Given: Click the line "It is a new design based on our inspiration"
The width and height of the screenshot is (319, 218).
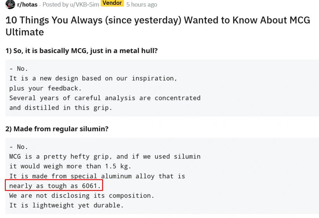Looking at the screenshot, I should 93,78.
